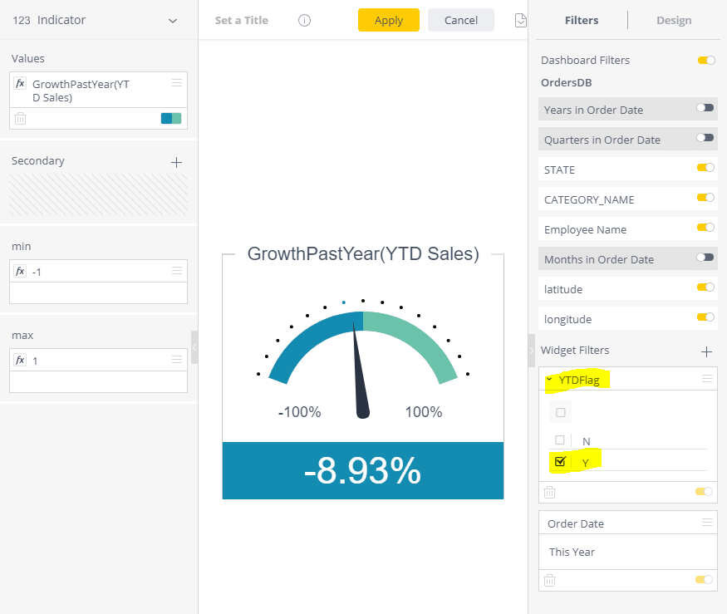Click the fx icon in min field
The image size is (727, 614).
20,271
